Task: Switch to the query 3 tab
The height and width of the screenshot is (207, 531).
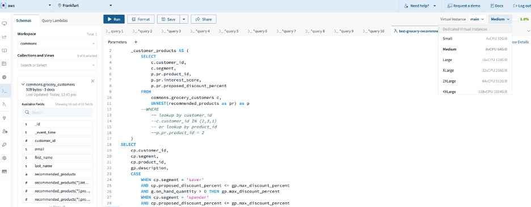Action: click(x=171, y=31)
